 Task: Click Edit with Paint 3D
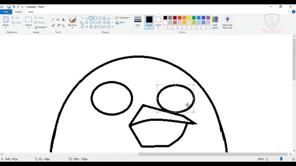[228, 23]
